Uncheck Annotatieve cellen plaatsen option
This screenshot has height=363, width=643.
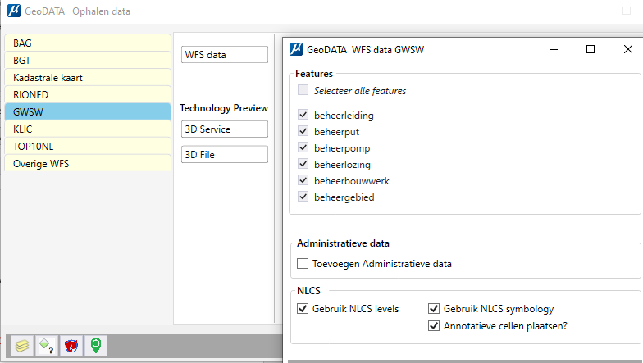pyautogui.click(x=434, y=326)
